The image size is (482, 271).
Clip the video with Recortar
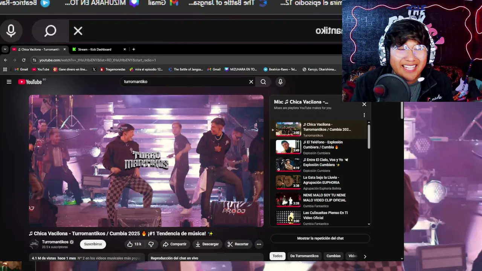(x=238, y=244)
